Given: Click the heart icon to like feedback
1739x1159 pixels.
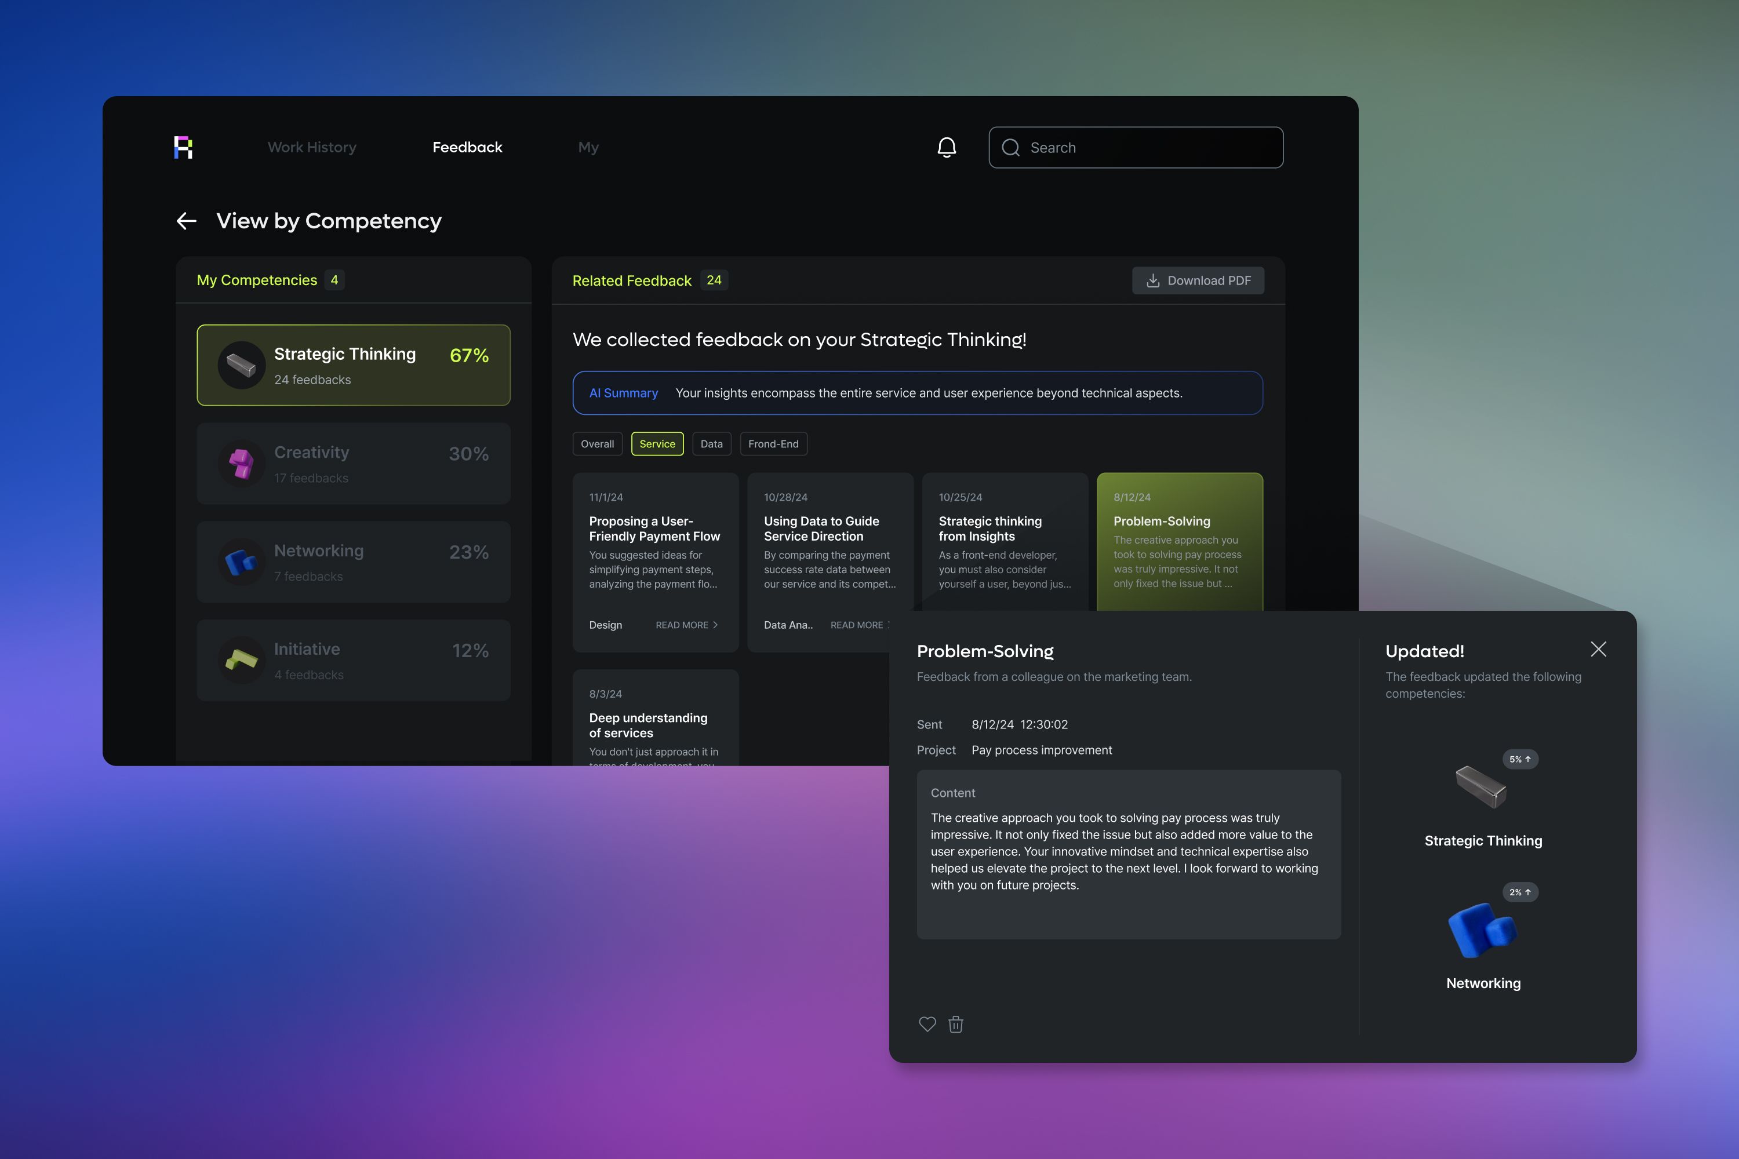Looking at the screenshot, I should (927, 1024).
